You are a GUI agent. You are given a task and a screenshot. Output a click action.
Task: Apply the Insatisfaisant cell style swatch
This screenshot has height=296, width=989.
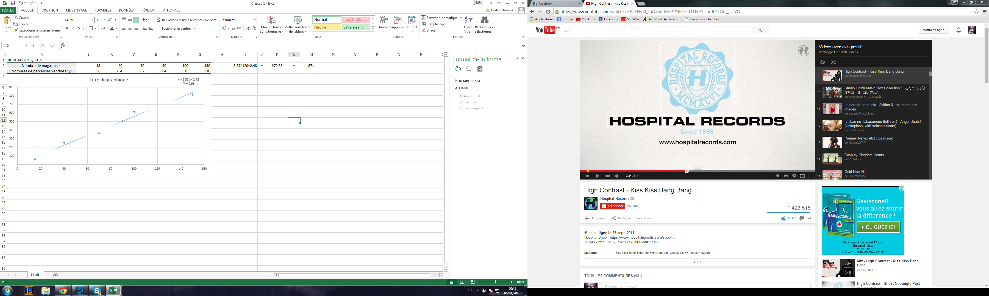tap(356, 19)
